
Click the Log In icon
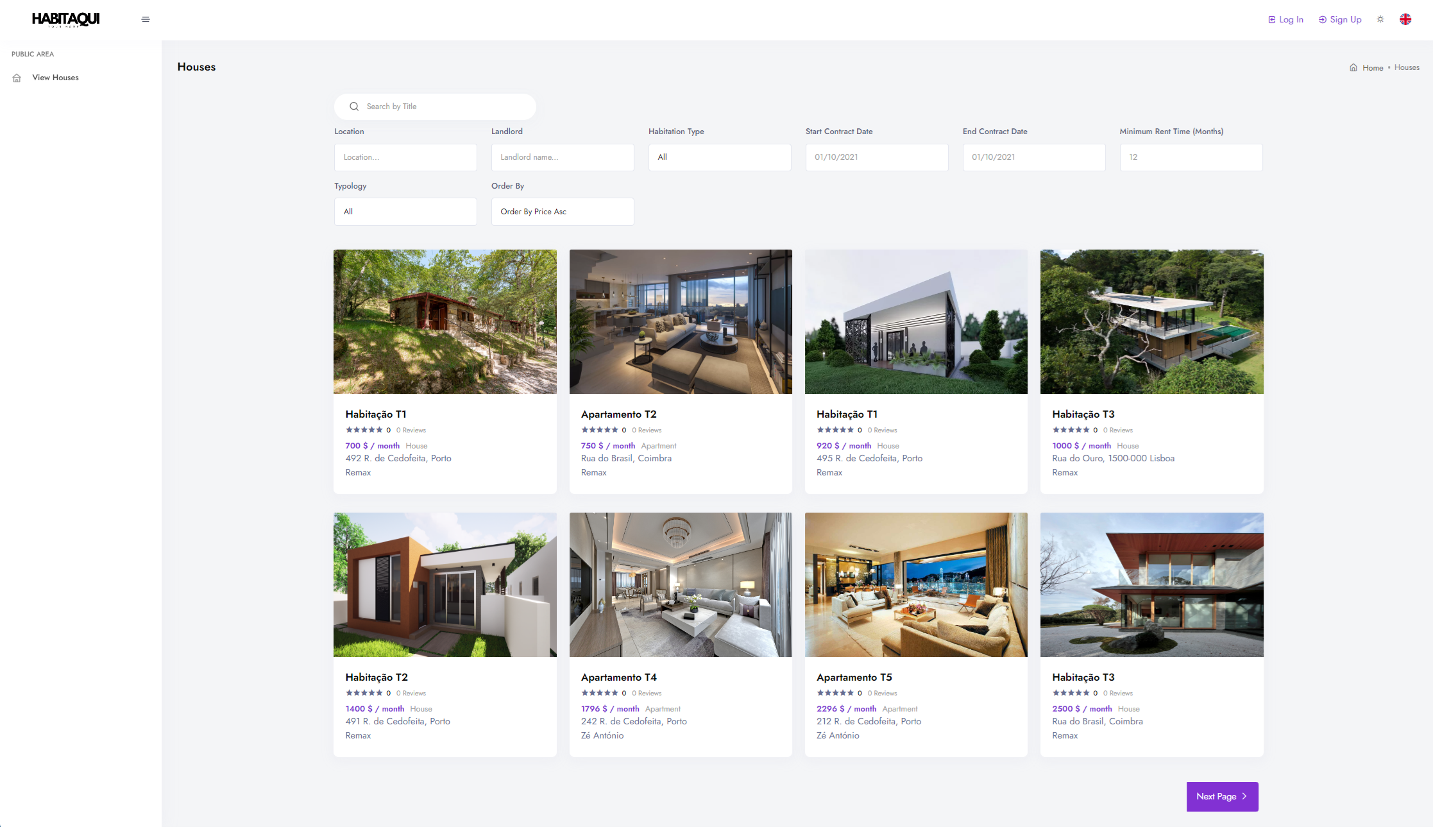point(1271,18)
